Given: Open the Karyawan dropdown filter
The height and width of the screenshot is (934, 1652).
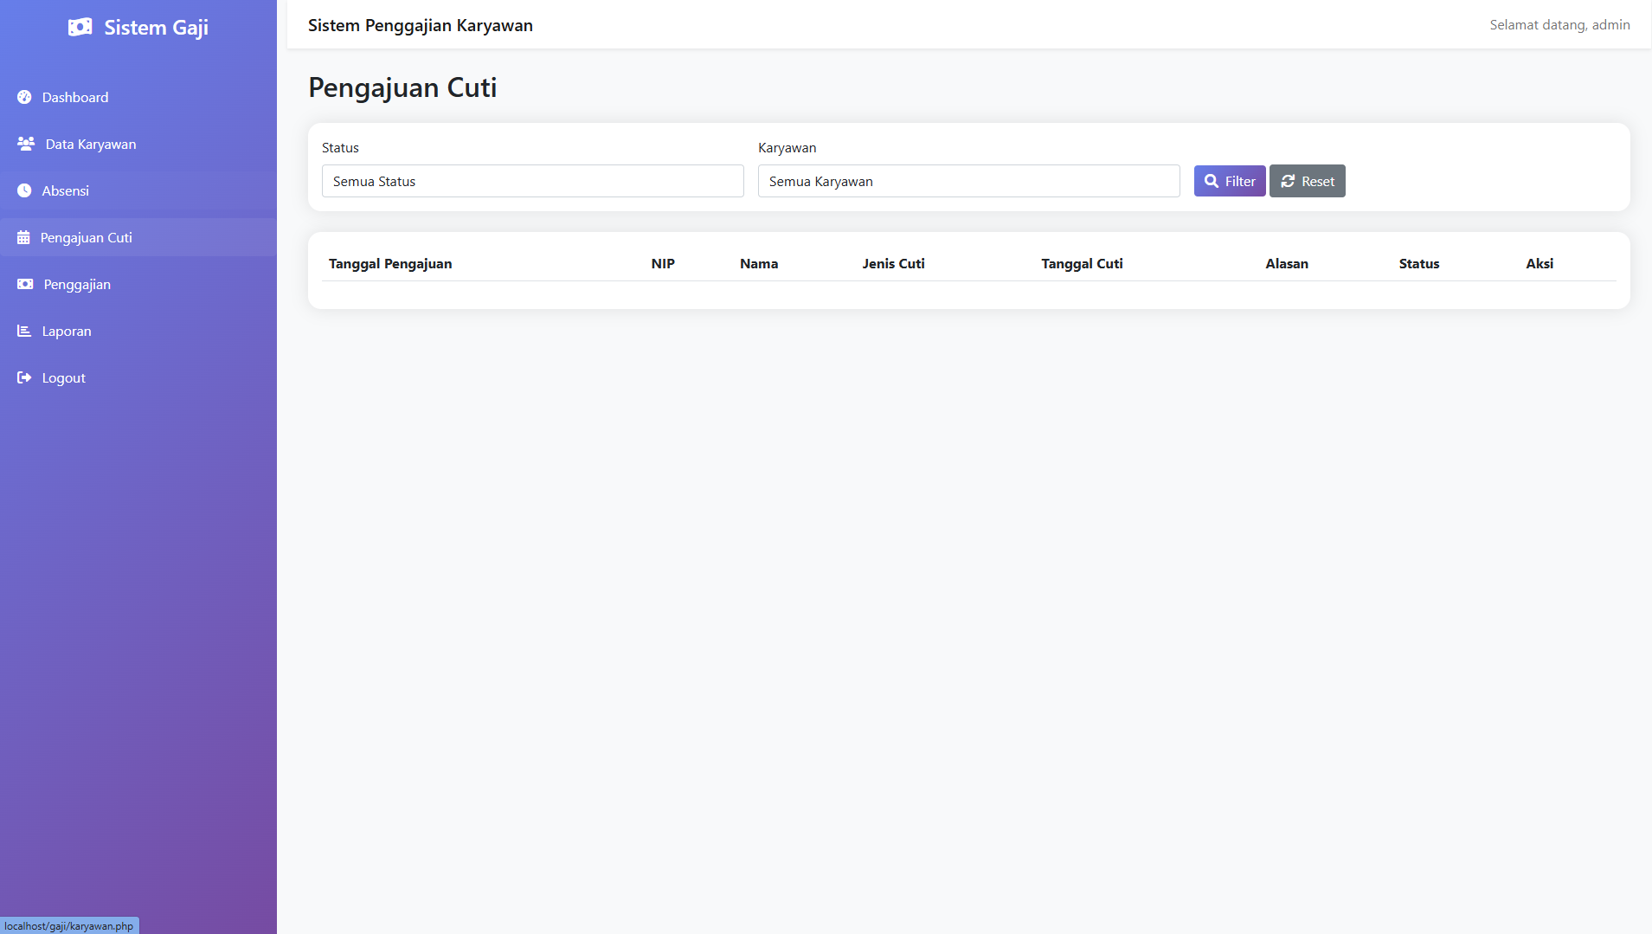Looking at the screenshot, I should coord(968,182).
